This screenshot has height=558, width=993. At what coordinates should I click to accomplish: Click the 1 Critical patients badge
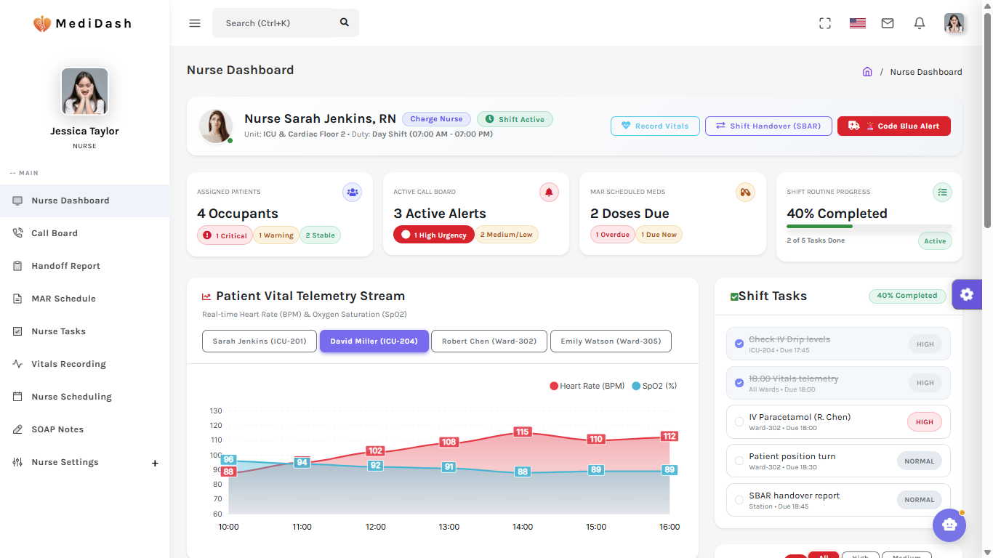[x=225, y=235]
